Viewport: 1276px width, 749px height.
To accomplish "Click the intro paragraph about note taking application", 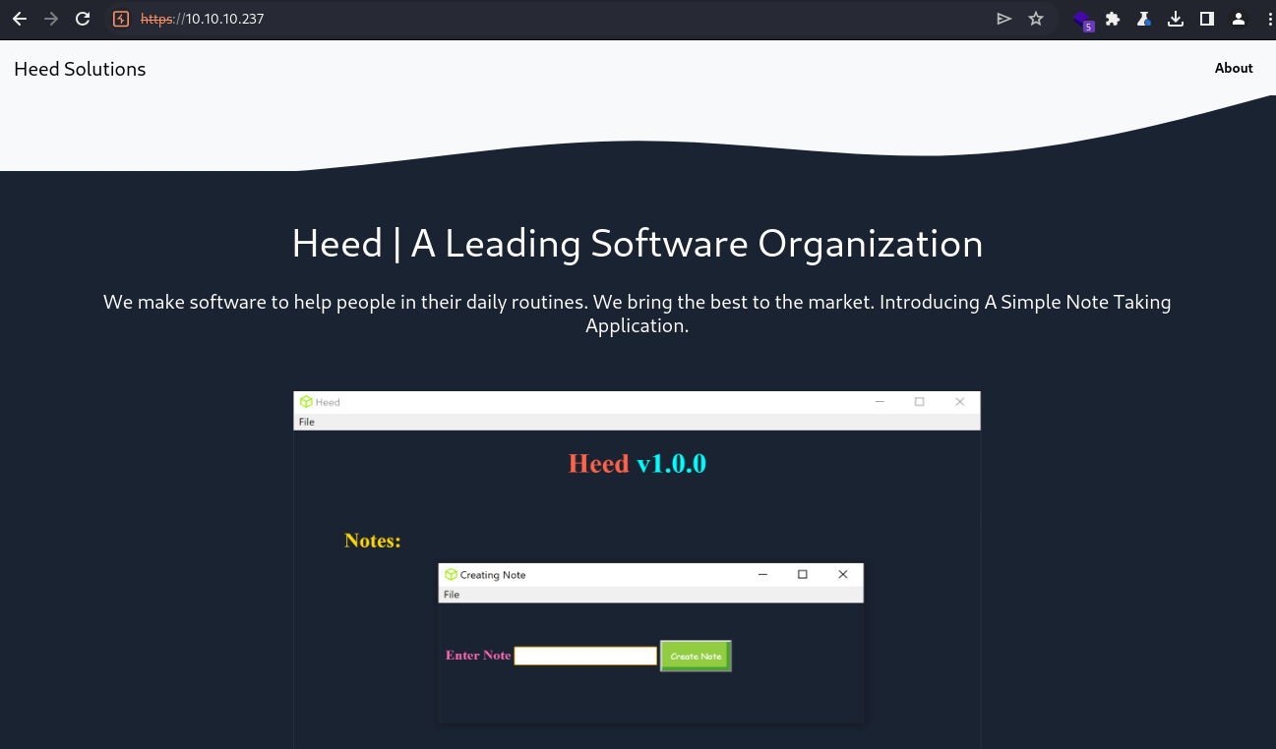I will click(x=638, y=314).
